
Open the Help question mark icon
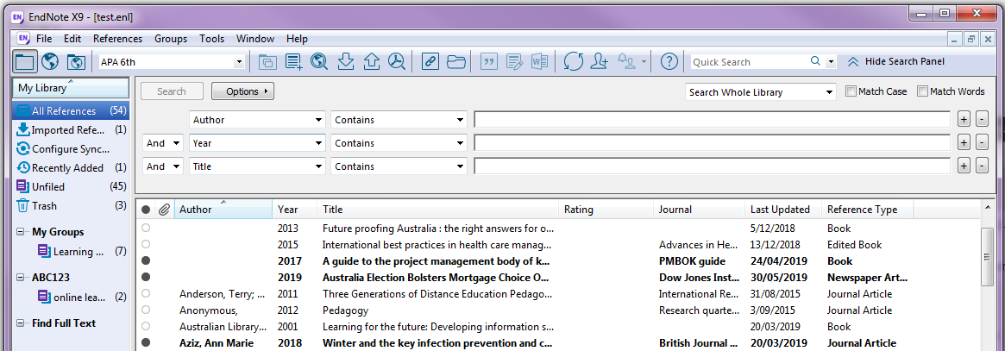click(x=669, y=61)
